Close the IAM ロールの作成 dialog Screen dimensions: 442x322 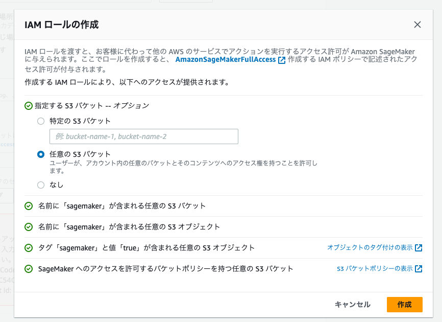point(417,25)
